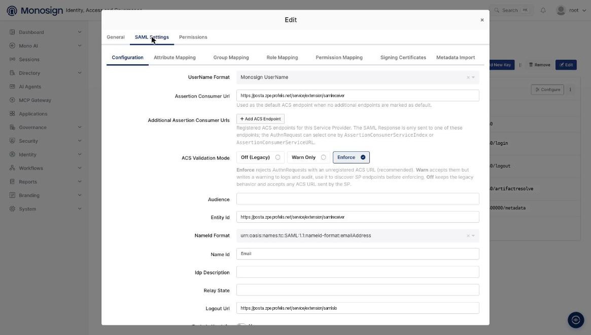Image resolution: width=591 pixels, height=335 pixels.
Task: Expand the Governance menu chevron
Action: pyautogui.click(x=80, y=127)
